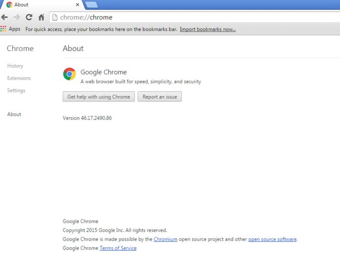Close the About tab

pyautogui.click(x=78, y=5)
